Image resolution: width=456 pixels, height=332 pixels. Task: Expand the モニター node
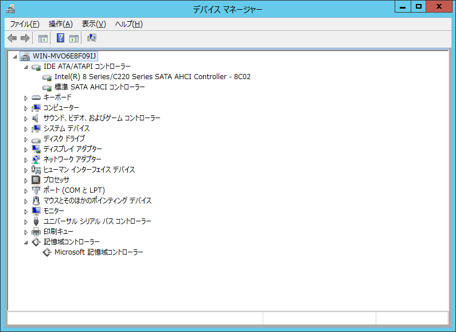[x=26, y=212]
